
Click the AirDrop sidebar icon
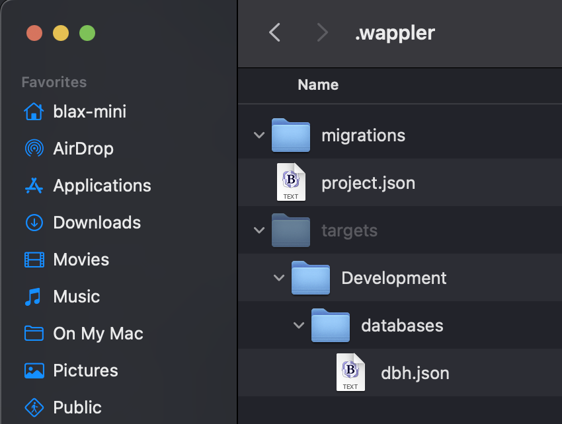point(34,148)
